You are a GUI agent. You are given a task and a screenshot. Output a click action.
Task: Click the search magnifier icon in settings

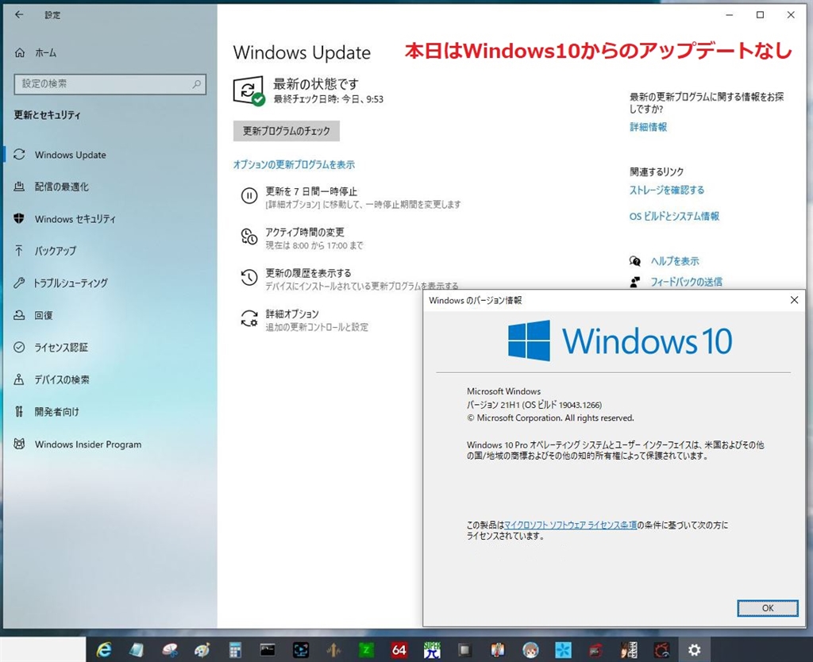pos(197,84)
